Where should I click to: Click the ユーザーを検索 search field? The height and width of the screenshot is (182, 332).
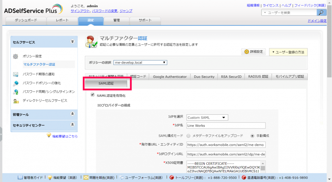pyautogui.click(x=292, y=13)
